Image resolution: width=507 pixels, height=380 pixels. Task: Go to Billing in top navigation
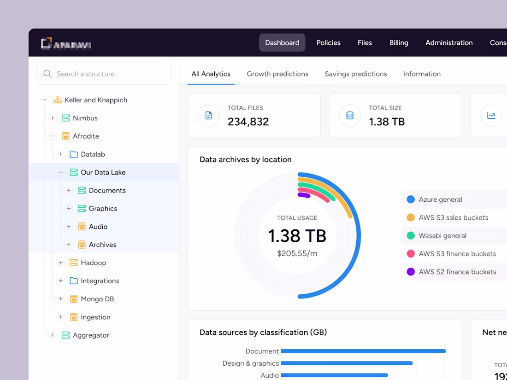click(399, 43)
